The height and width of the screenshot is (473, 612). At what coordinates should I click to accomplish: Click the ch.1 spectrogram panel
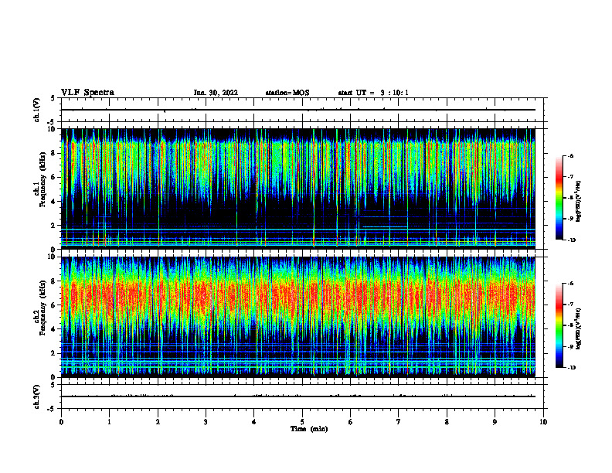pyautogui.click(x=297, y=189)
